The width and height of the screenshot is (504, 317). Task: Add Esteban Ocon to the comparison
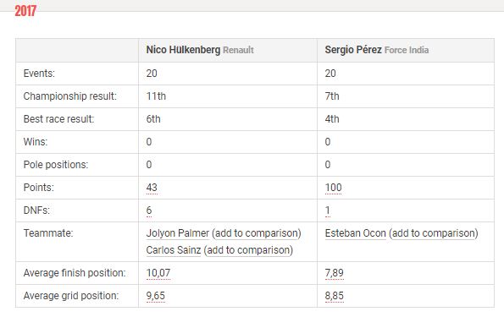[x=434, y=233]
